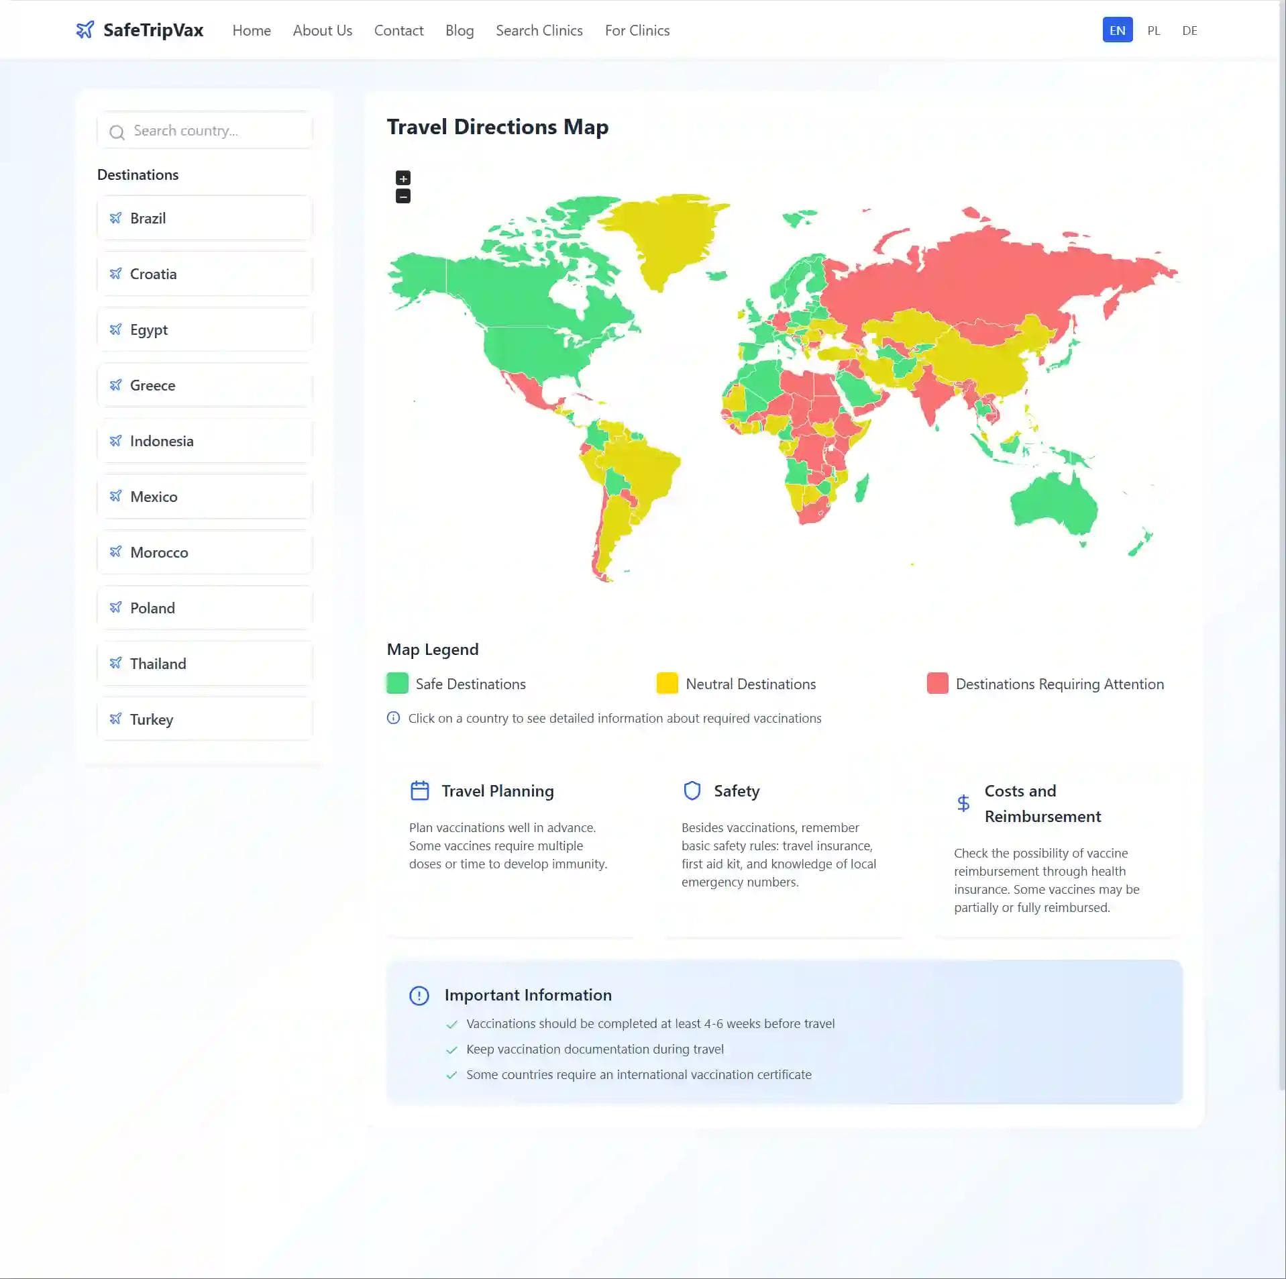Click the plane icon beside Brazil
Viewport: 1286px width, 1279px height.
click(115, 218)
